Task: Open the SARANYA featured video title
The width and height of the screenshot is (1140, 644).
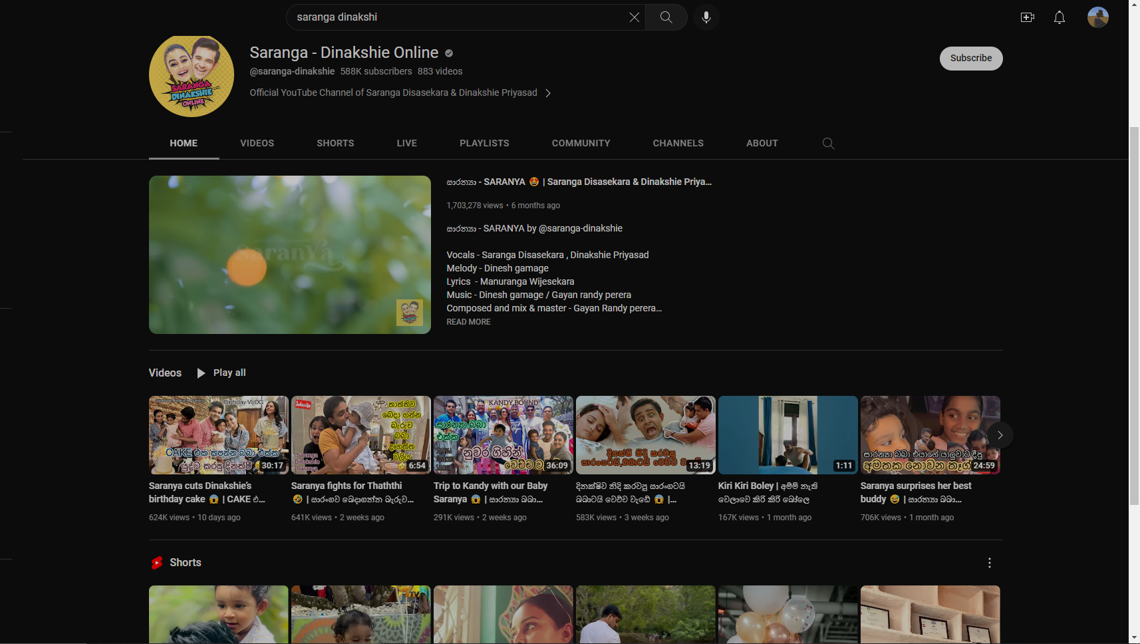Action: click(579, 182)
